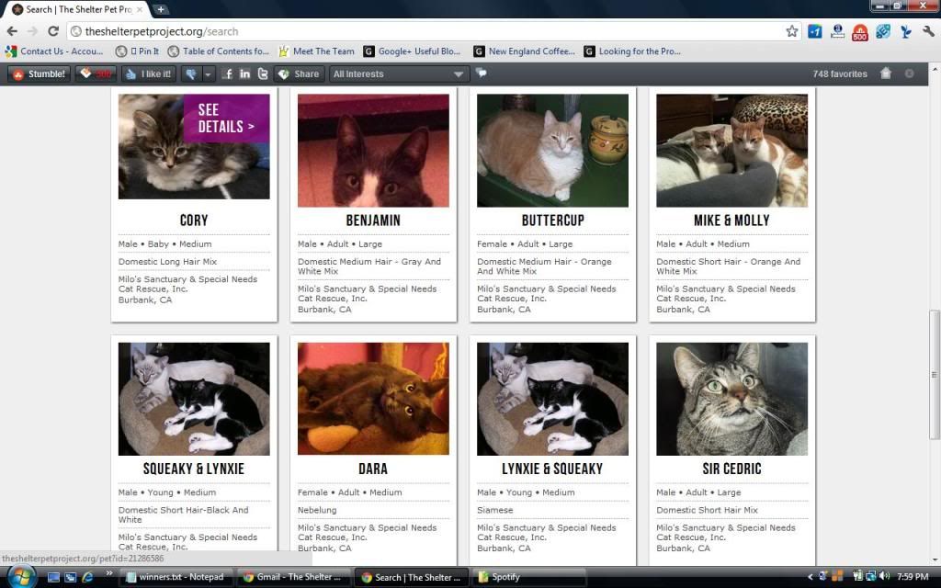
Task: Click the Facebook icon in StumbleUpon bar
Action: 227,73
